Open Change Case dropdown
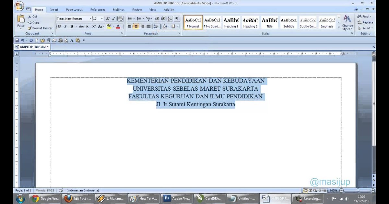Image resolution: width=389 pixels, height=204 pixels. click(x=101, y=27)
